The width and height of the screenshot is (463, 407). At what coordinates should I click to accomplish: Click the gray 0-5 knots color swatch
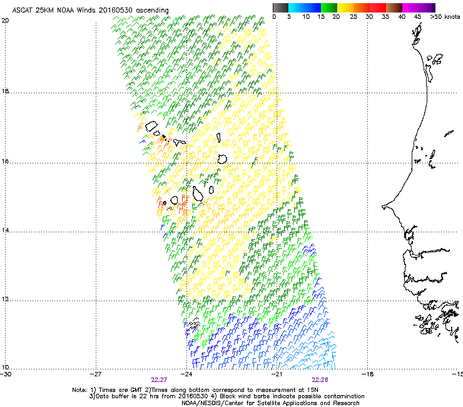pyautogui.click(x=280, y=8)
